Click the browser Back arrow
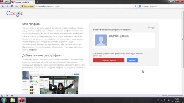184x103 pixels. click(x=3, y=6)
